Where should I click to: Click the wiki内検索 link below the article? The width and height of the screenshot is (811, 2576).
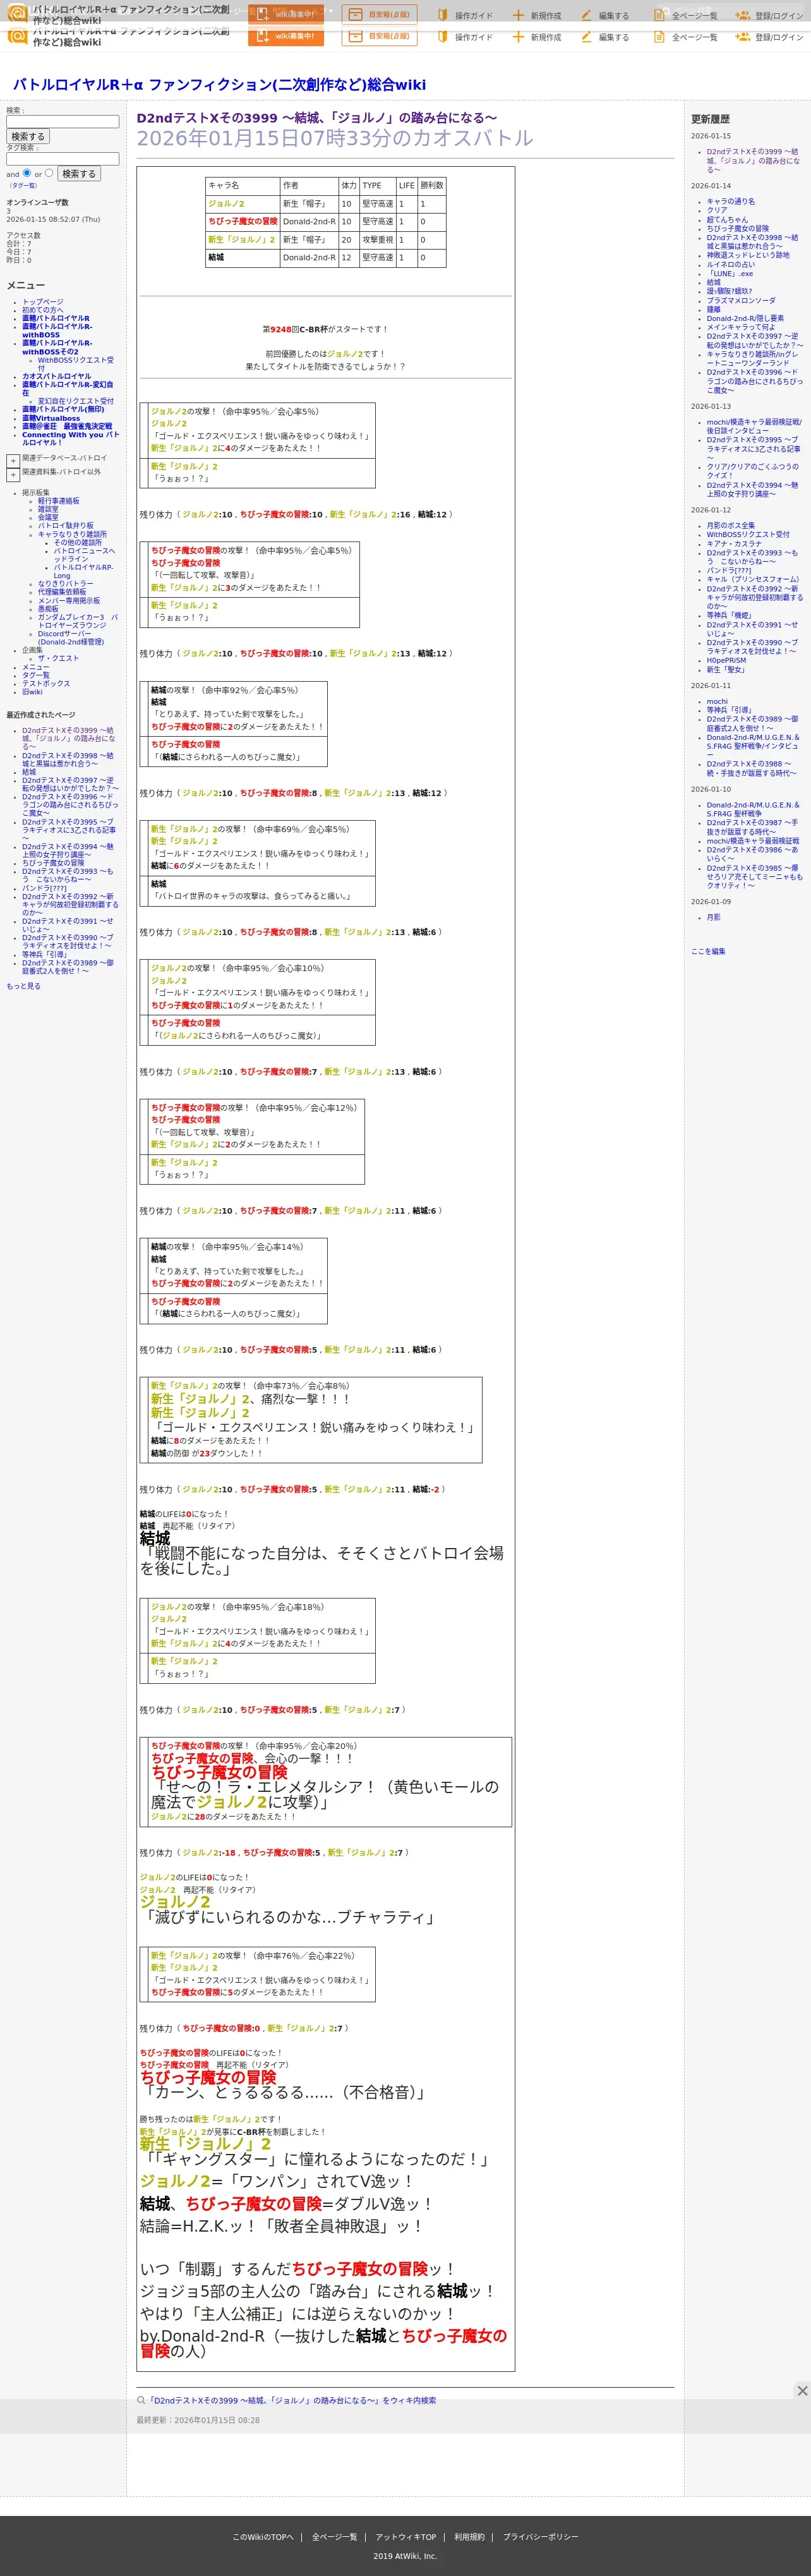pyautogui.click(x=292, y=2400)
